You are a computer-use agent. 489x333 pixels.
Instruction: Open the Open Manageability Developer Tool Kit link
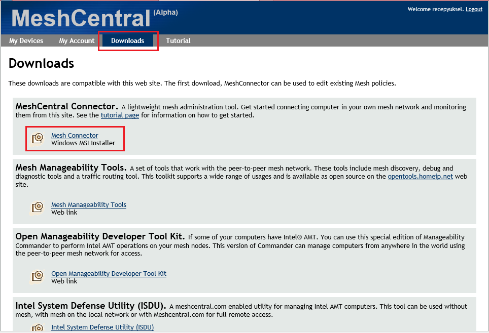109,274
